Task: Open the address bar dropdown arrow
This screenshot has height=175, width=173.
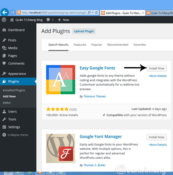Action: pyautogui.click(x=93, y=13)
